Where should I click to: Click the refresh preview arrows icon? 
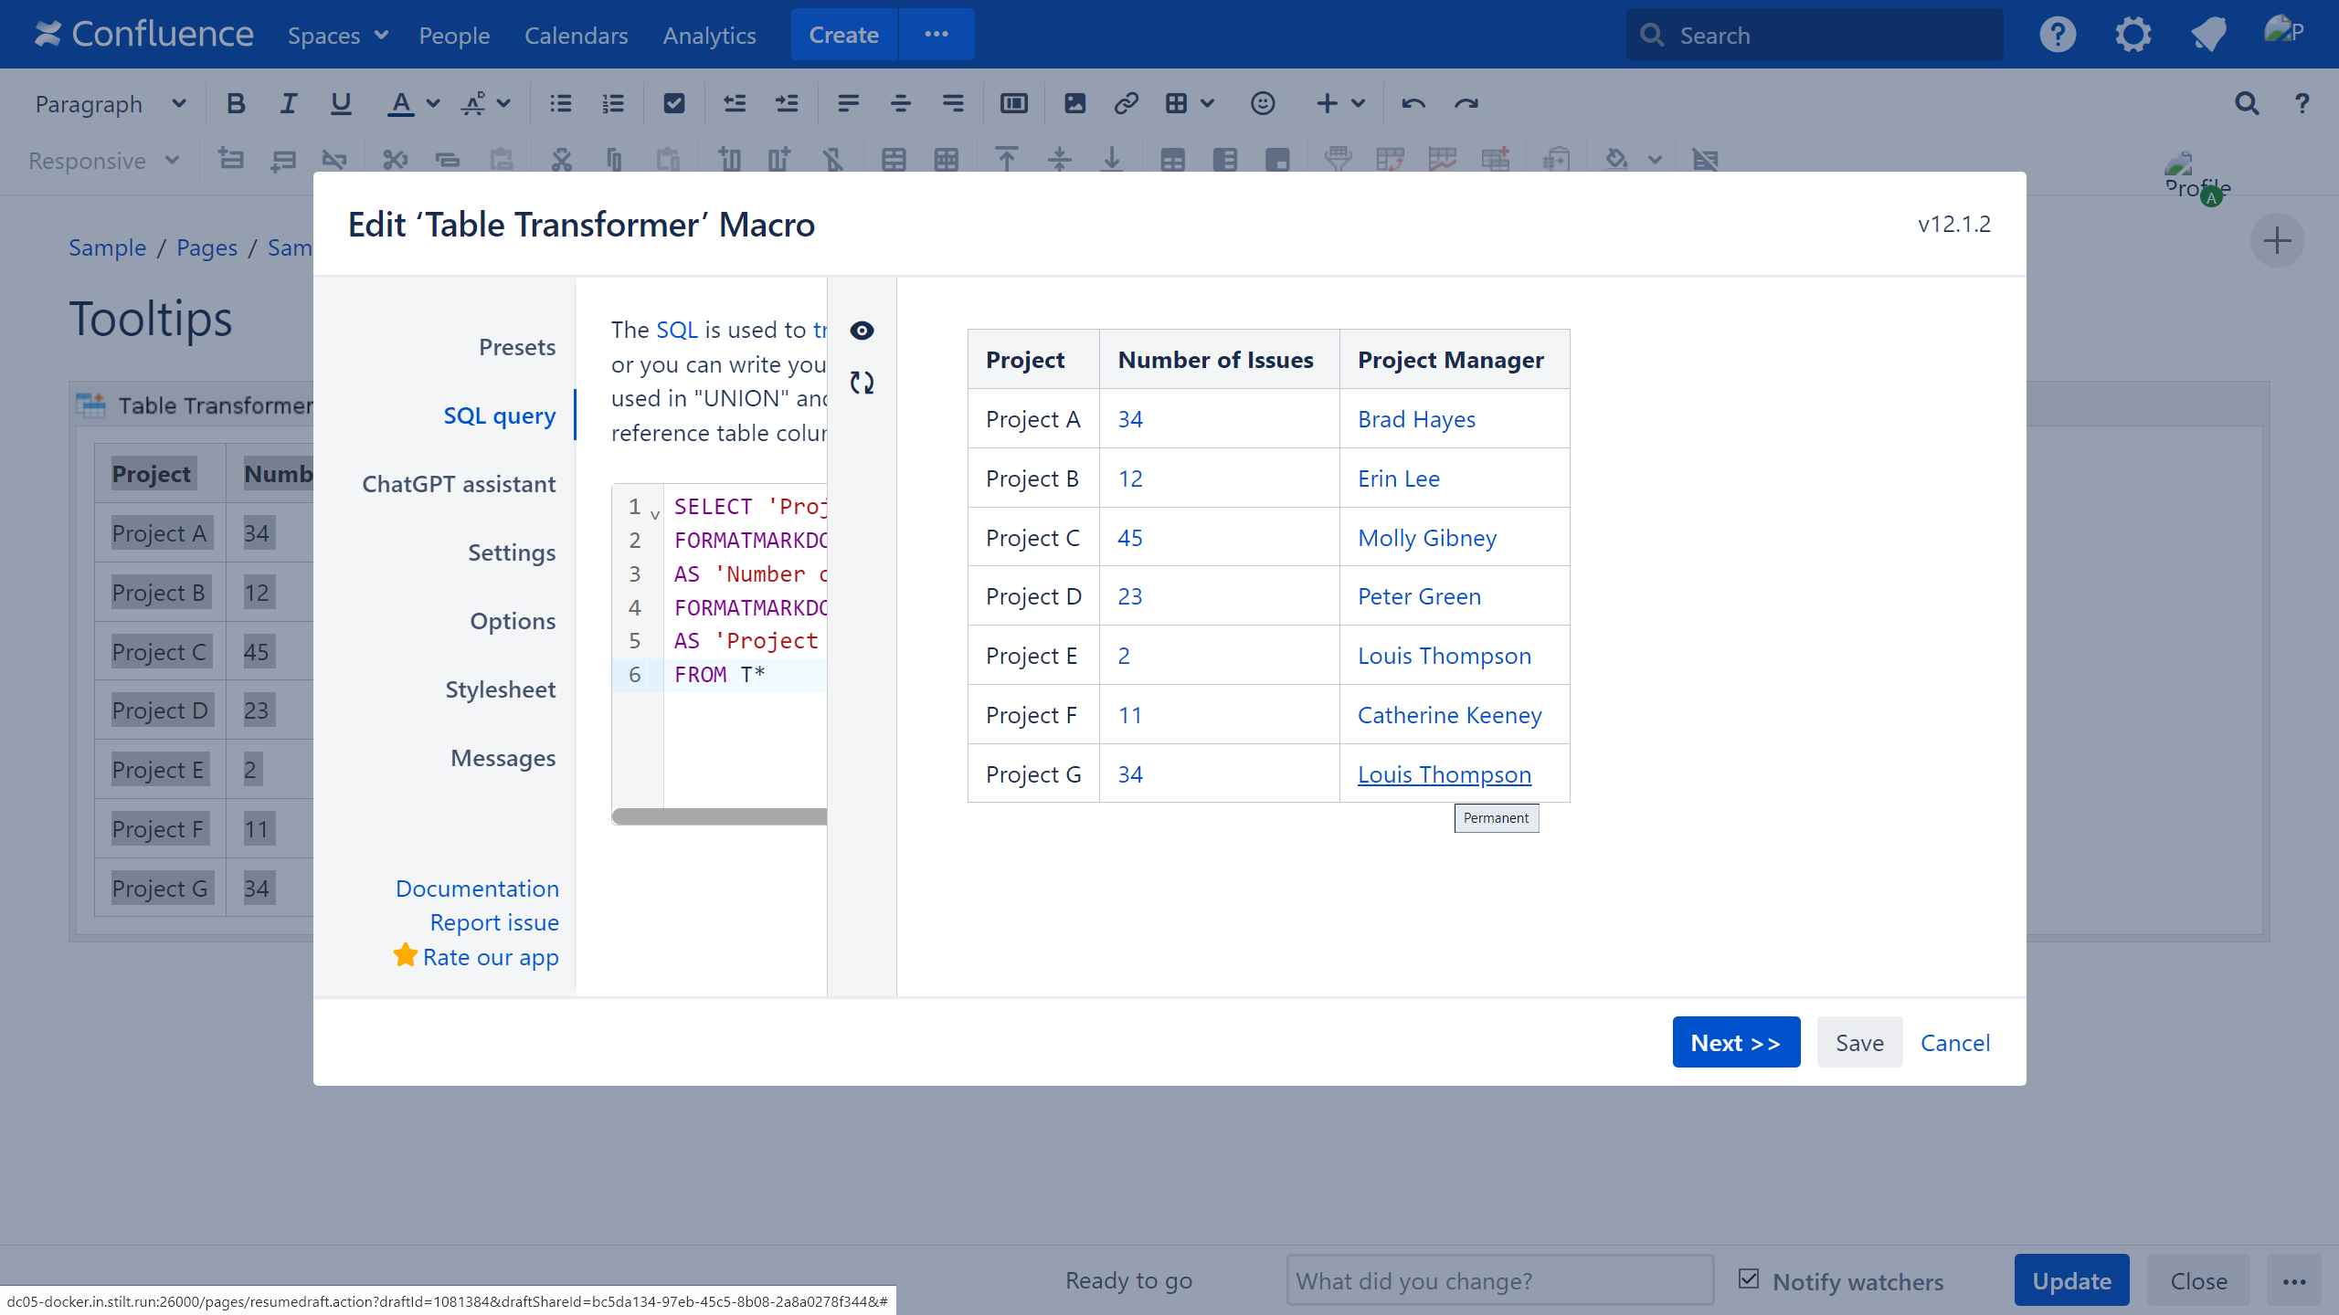862,383
